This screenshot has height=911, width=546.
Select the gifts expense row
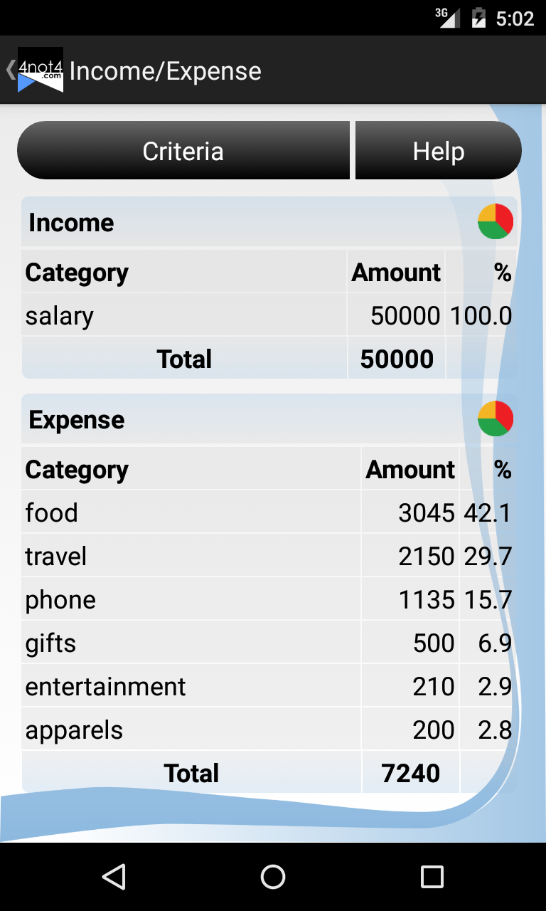pyautogui.click(x=269, y=643)
